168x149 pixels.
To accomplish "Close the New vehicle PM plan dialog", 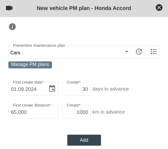I will point(159,8).
